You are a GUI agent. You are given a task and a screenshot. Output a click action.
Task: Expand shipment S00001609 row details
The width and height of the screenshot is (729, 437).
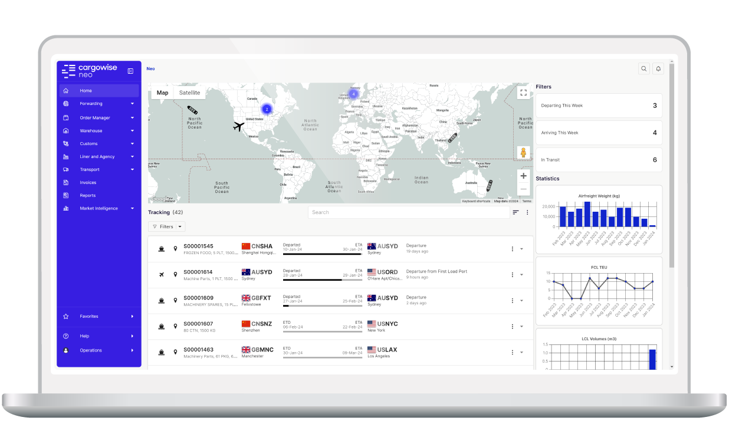tap(521, 301)
